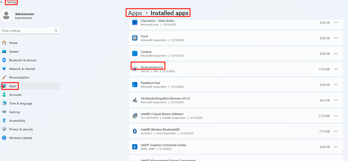Screen dimensions: 348x161
Task: Click the Intel Chipset Device Software icon
Action: pos(135,116)
